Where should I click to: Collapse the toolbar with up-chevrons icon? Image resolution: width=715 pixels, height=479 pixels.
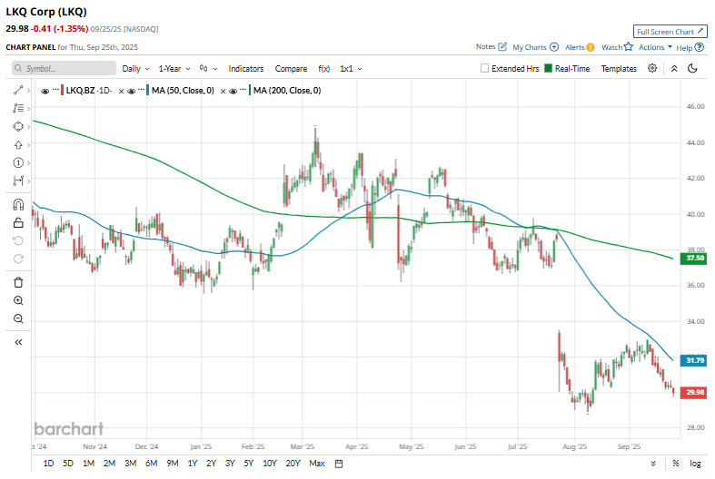point(674,68)
